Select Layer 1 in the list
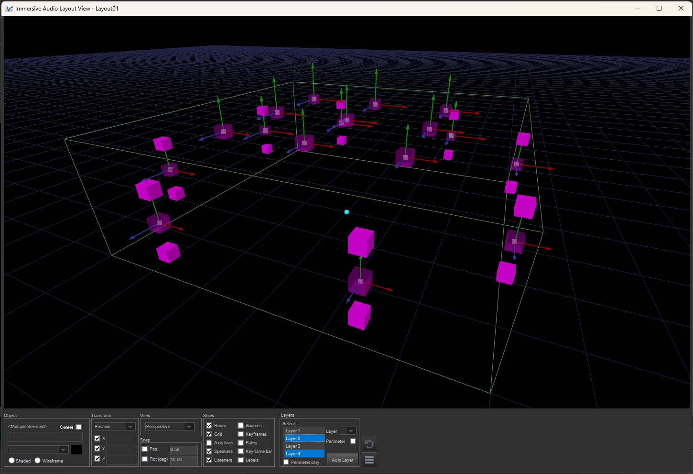Viewport: 693px width, 474px height. [x=304, y=431]
